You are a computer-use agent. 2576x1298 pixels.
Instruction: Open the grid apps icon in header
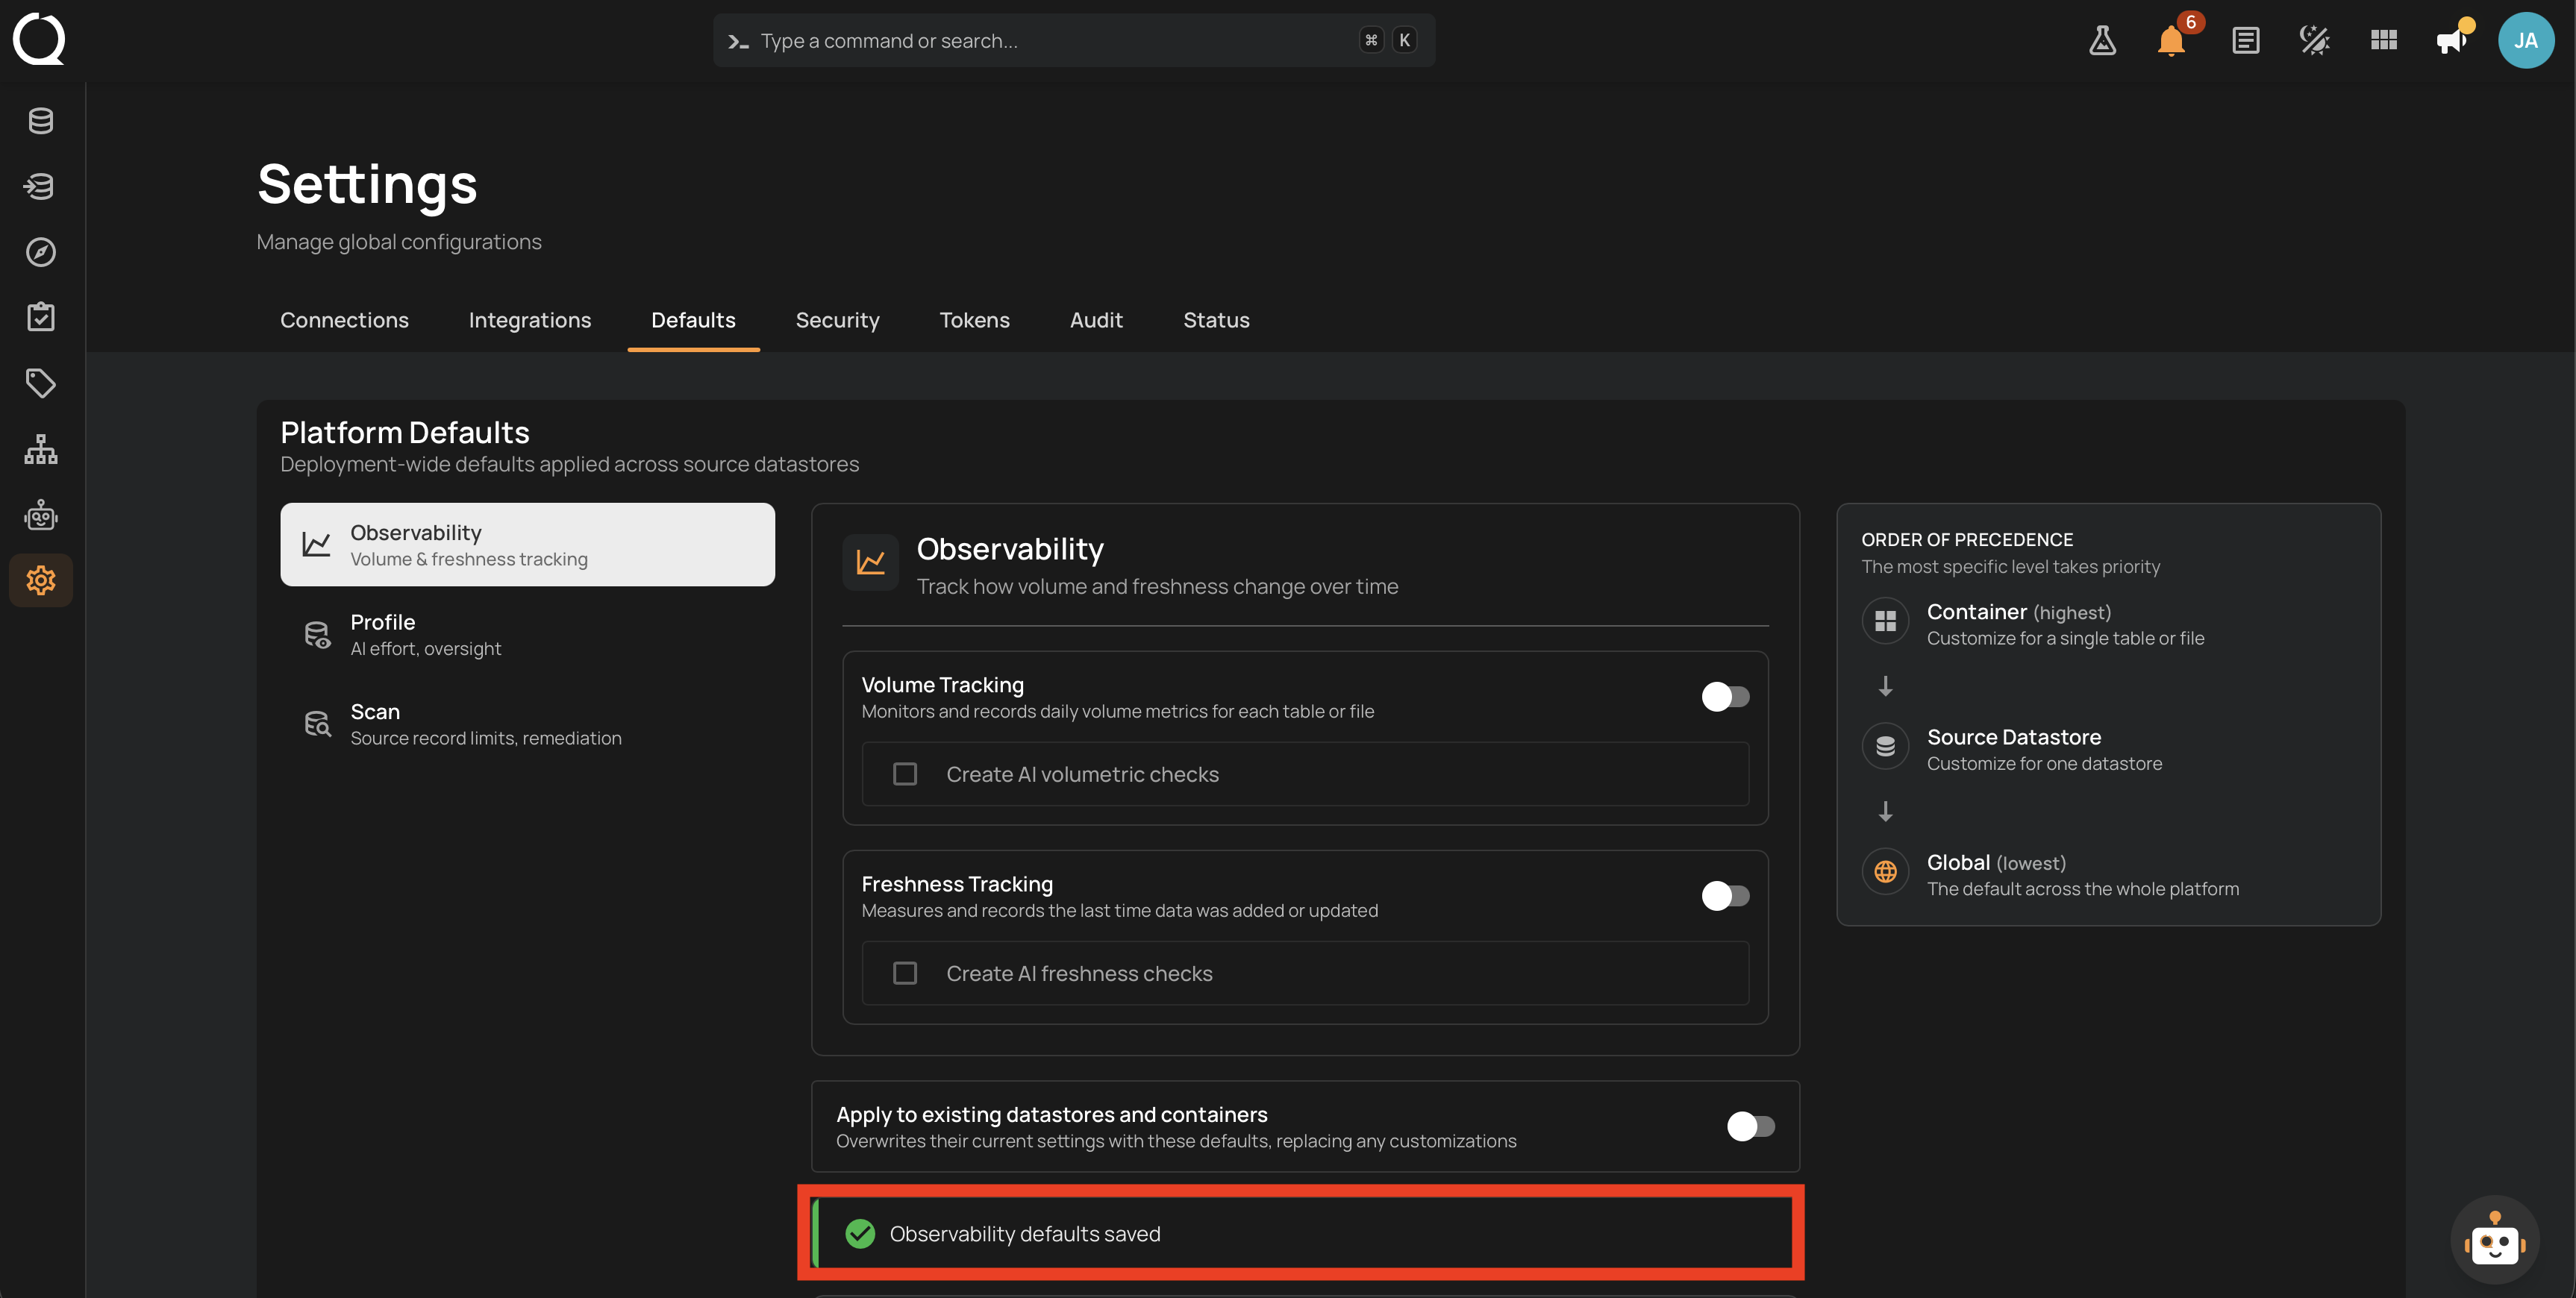click(2383, 40)
